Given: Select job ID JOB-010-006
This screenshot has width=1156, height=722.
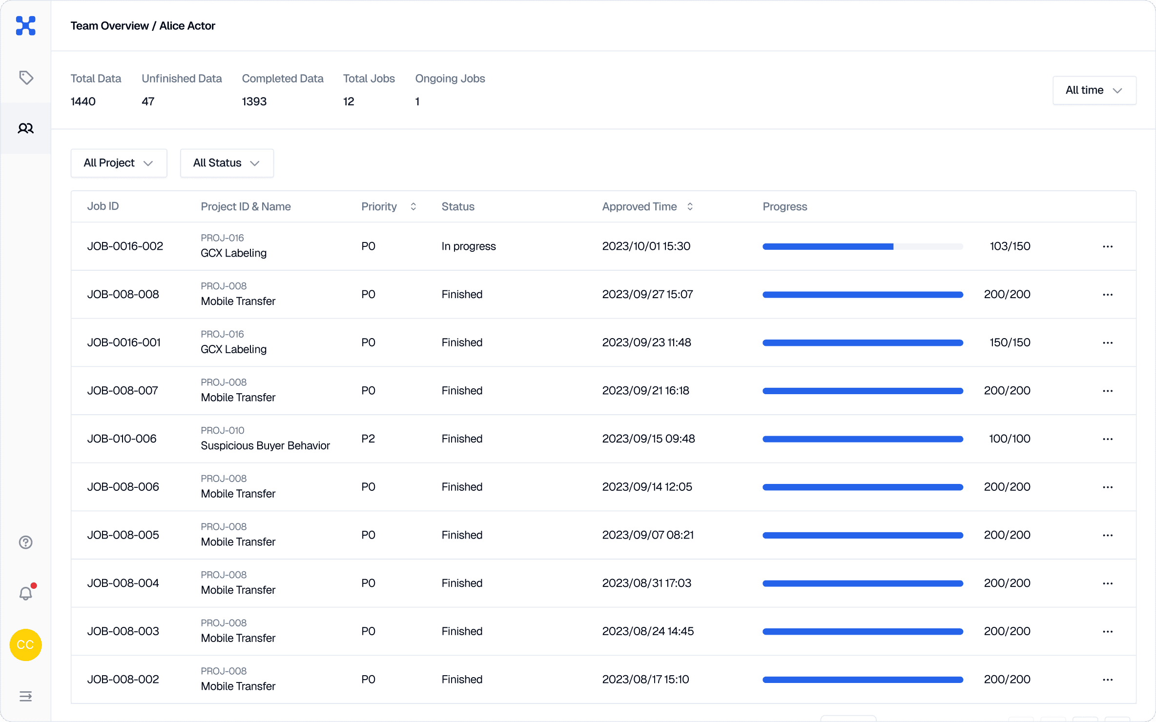Looking at the screenshot, I should pyautogui.click(x=122, y=439).
